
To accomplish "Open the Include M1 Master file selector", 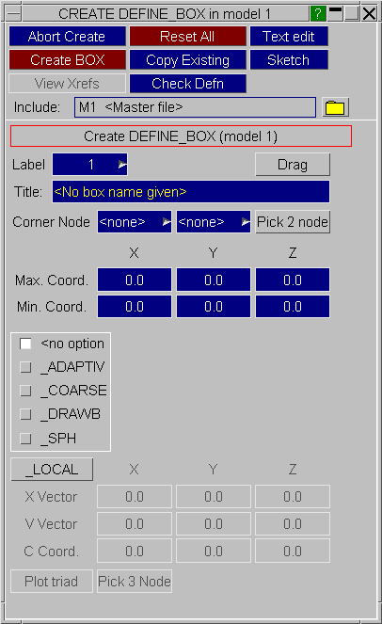I will tap(195, 107).
